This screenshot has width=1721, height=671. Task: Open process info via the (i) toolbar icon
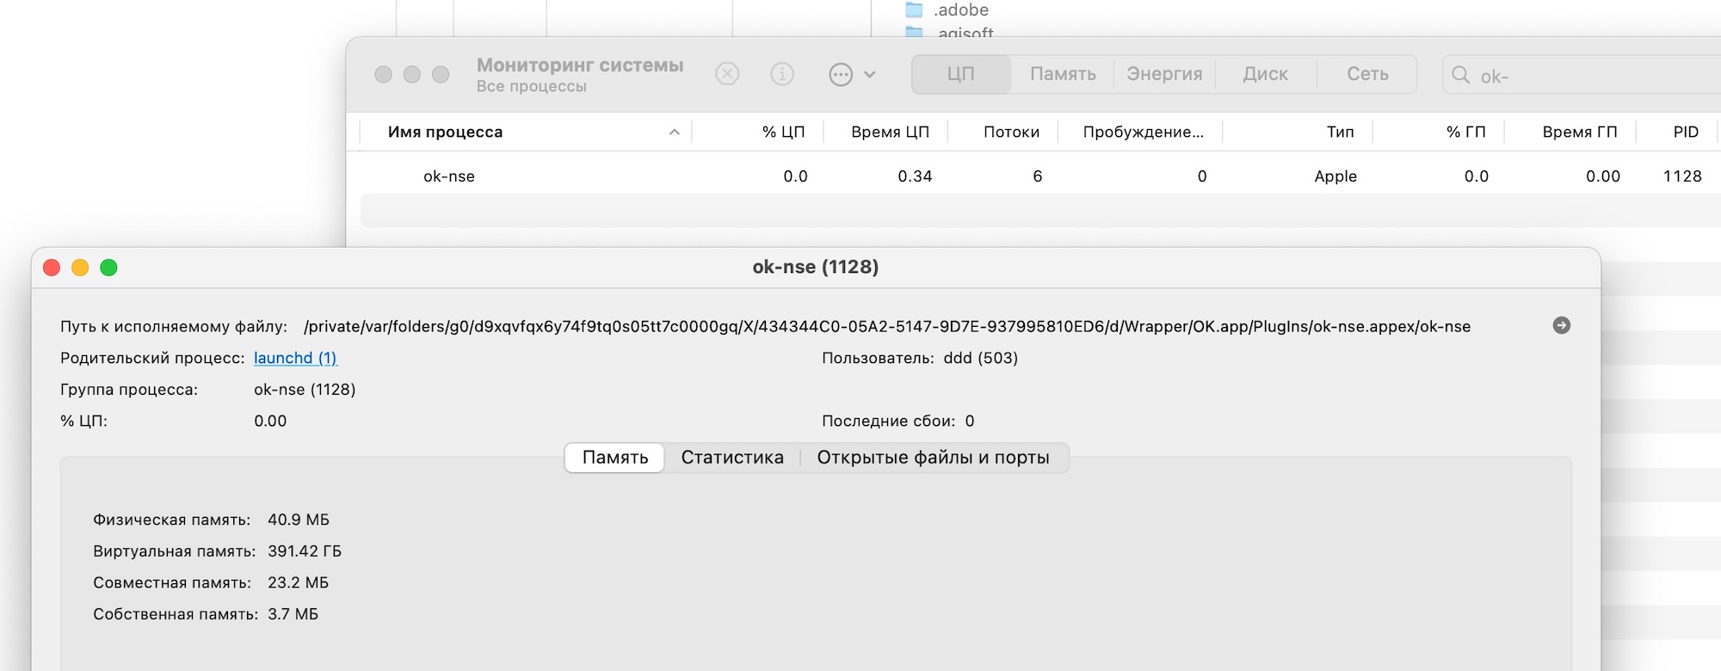tap(781, 75)
